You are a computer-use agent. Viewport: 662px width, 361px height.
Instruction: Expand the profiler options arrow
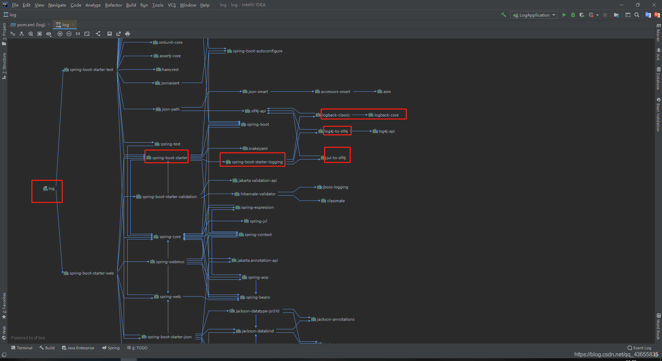click(x=598, y=15)
